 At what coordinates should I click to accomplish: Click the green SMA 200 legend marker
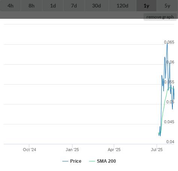coord(92,161)
